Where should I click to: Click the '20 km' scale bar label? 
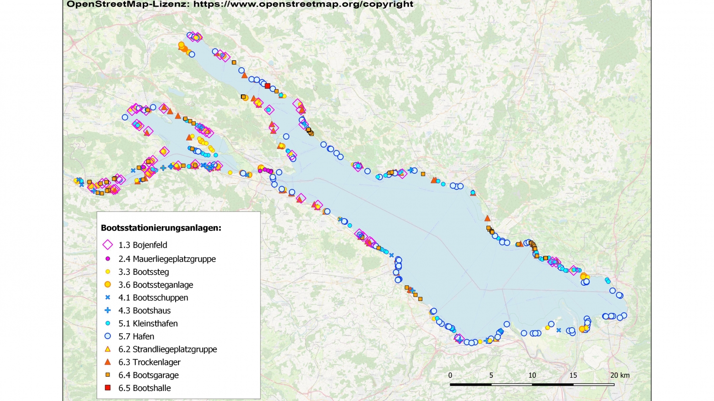620,375
